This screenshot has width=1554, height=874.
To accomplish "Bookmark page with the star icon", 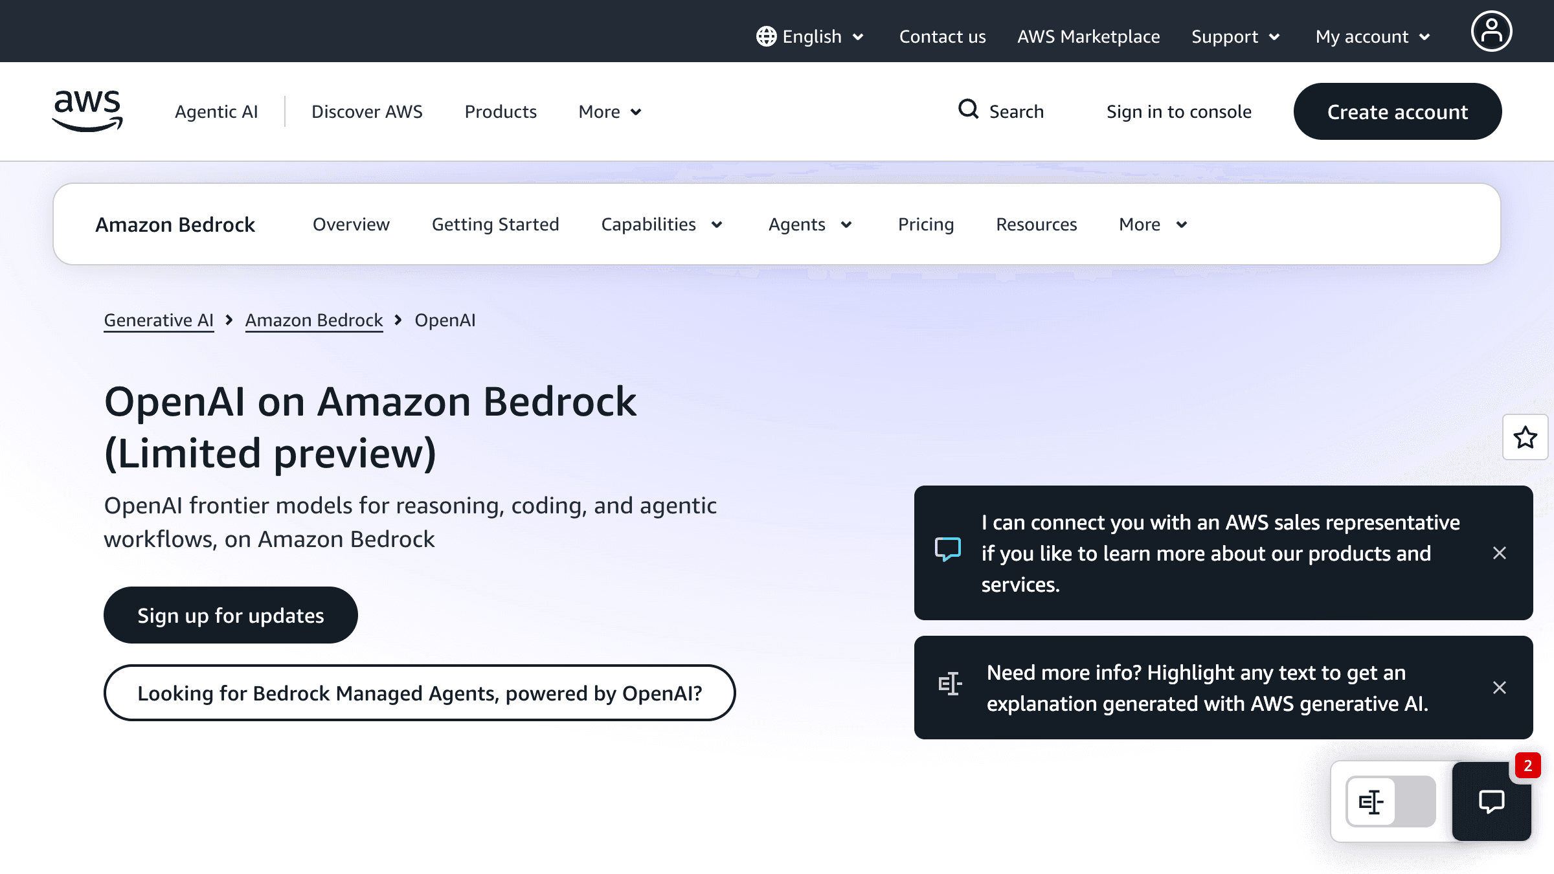I will pos(1525,437).
